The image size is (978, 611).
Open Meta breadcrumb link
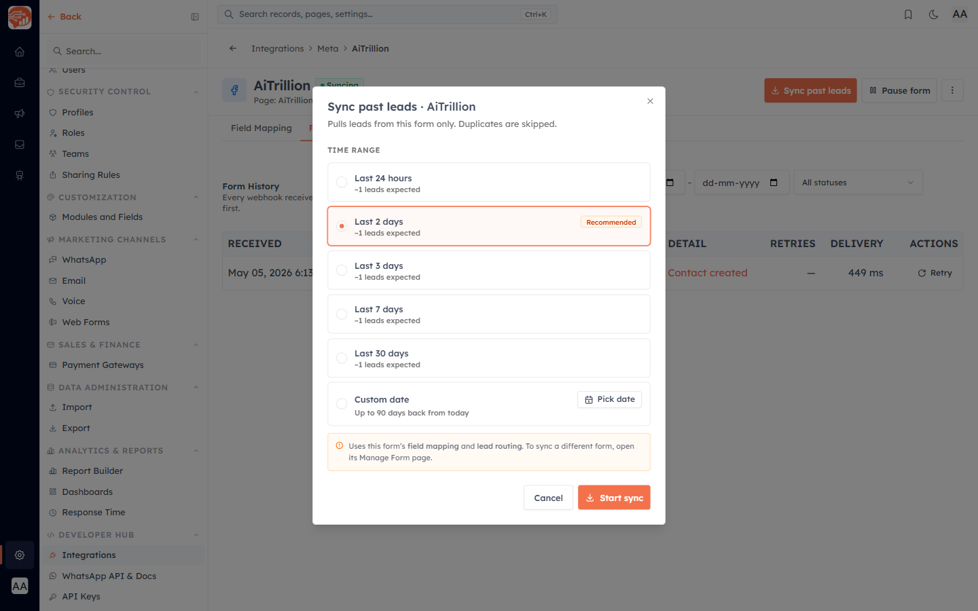[x=327, y=49]
